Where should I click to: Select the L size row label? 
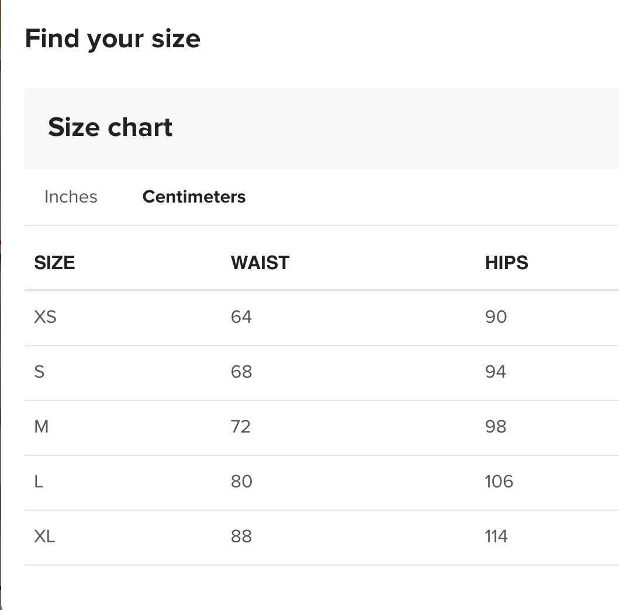[39, 482]
